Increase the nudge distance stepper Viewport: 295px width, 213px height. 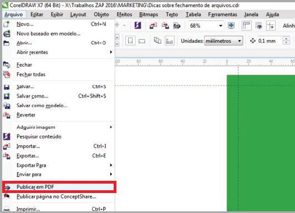click(x=286, y=39)
